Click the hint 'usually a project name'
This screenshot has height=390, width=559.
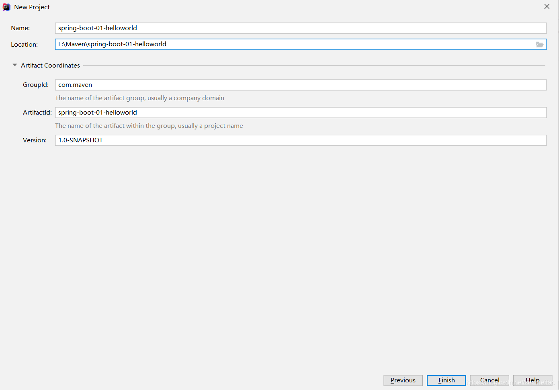tap(210, 126)
